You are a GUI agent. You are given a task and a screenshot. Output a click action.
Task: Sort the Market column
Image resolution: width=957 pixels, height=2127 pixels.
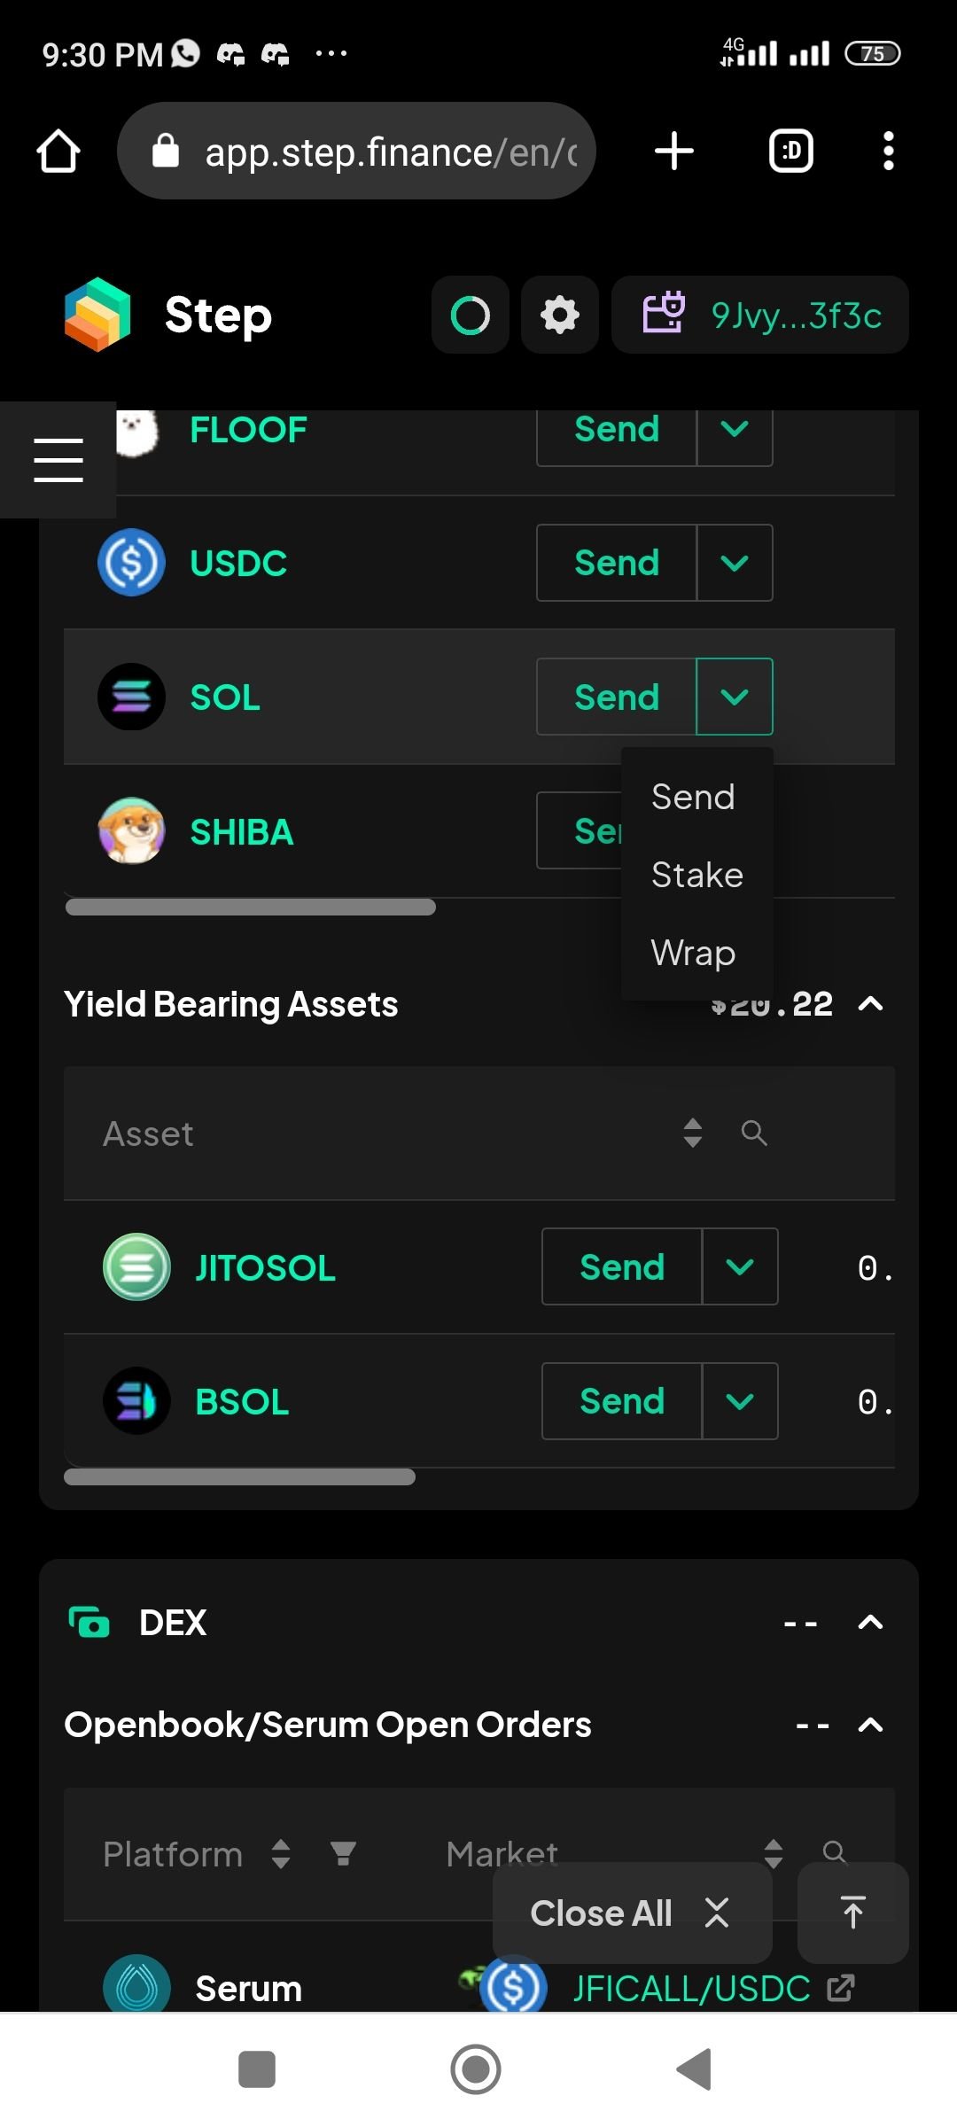773,1853
